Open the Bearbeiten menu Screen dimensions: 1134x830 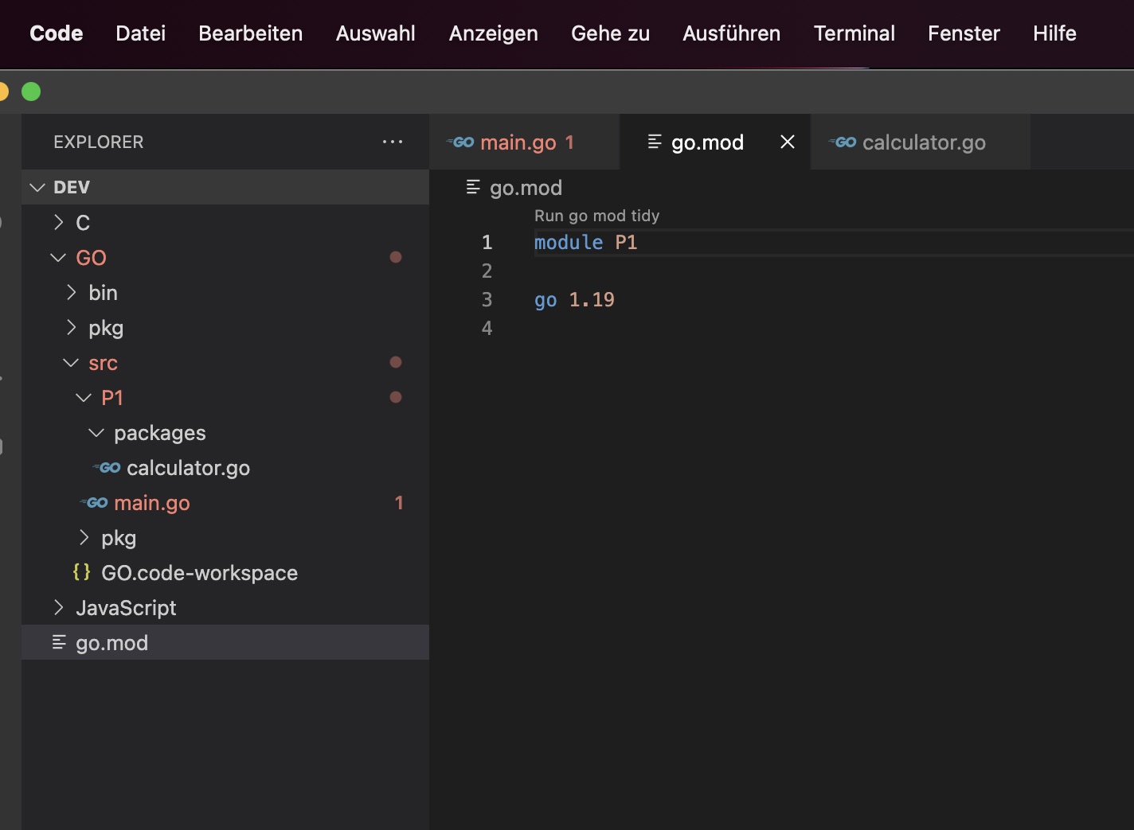click(x=250, y=33)
